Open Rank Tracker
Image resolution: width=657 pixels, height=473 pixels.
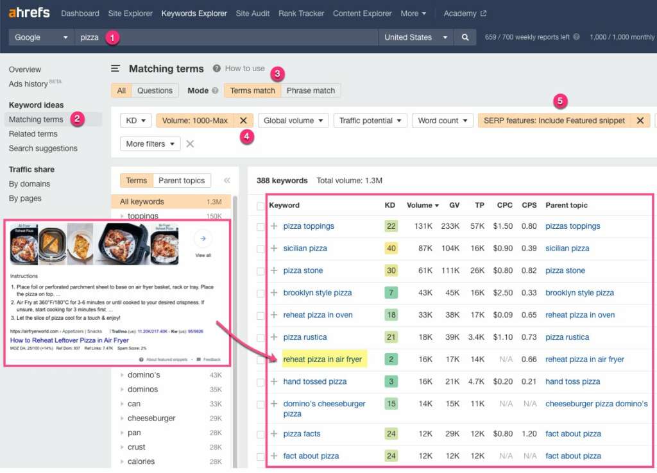click(302, 13)
